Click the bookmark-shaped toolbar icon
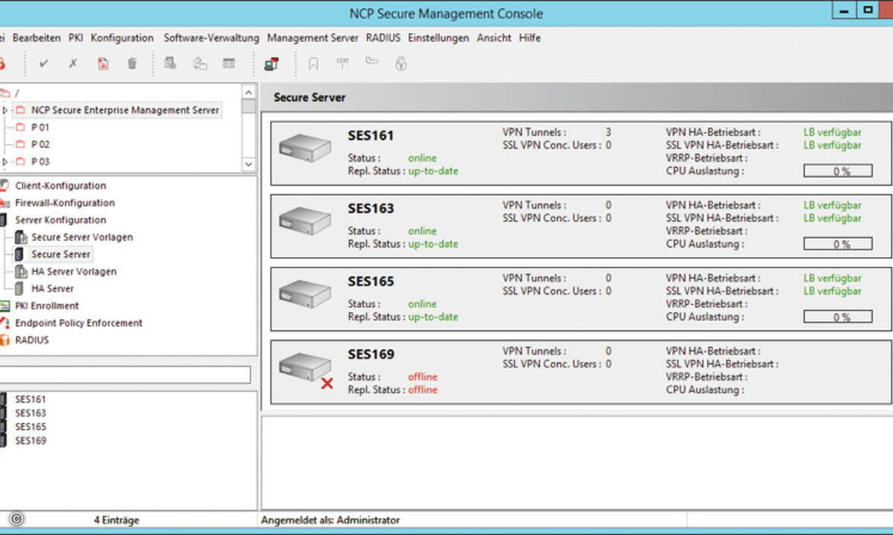Viewport: 893px width, 535px height. [313, 64]
